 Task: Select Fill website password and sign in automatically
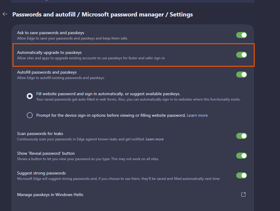[30, 96]
